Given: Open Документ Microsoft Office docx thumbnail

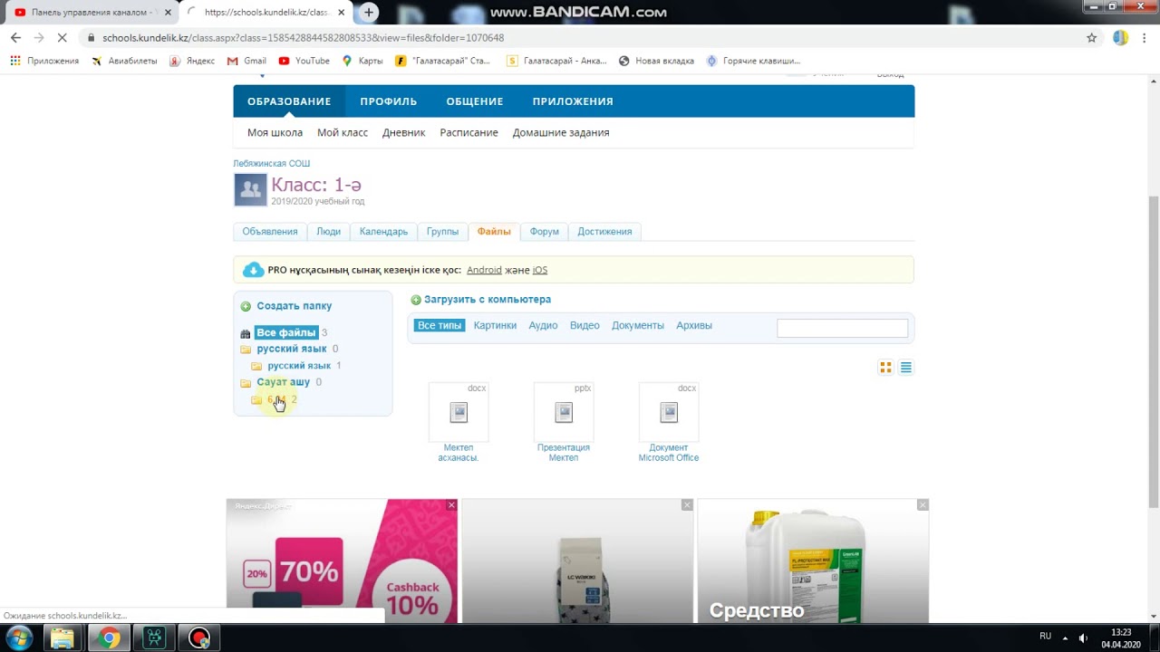Looking at the screenshot, I should pyautogui.click(x=669, y=412).
